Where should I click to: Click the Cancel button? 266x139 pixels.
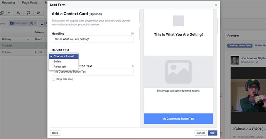pyautogui.click(x=201, y=133)
